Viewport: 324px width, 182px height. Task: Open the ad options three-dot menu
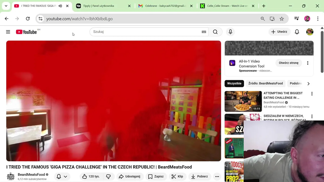308,63
